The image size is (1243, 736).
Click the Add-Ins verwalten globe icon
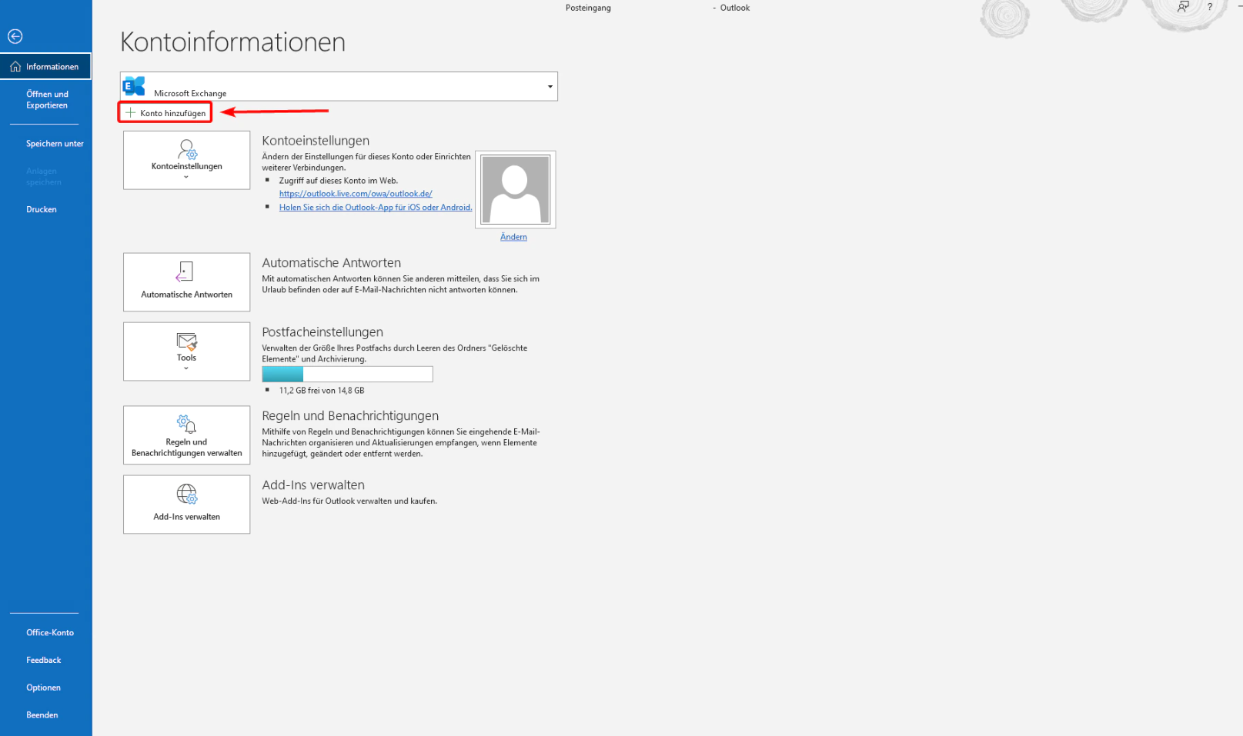pyautogui.click(x=187, y=494)
